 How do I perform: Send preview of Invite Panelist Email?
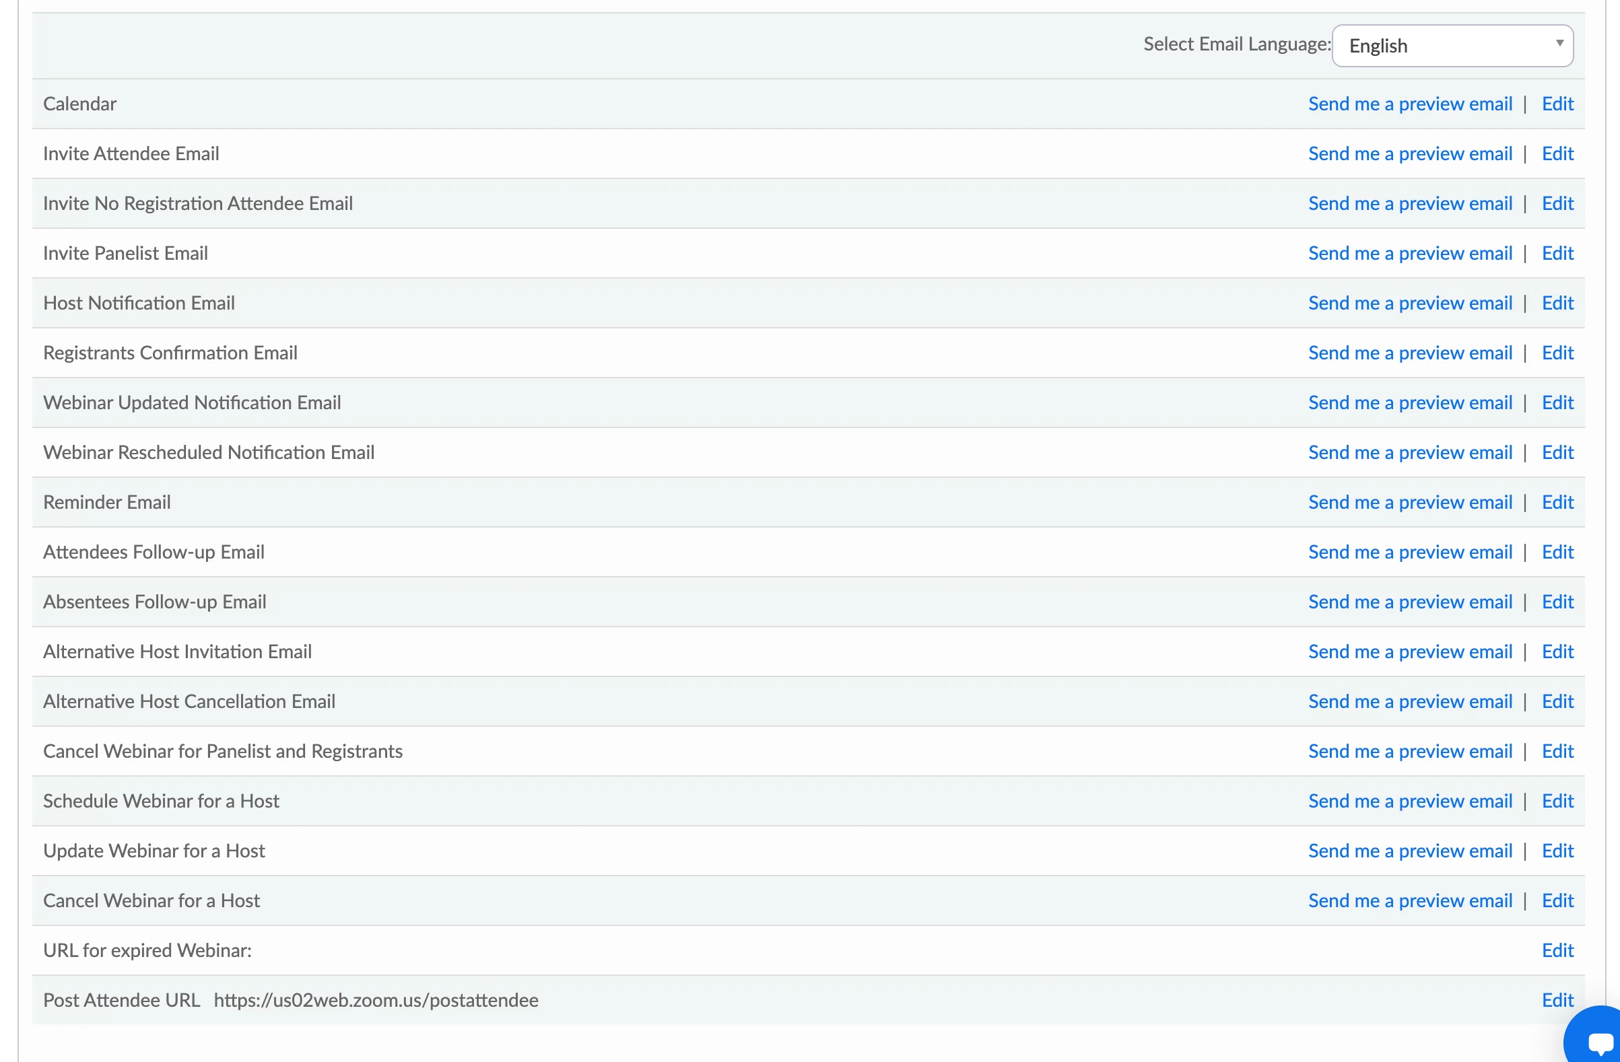[1410, 253]
